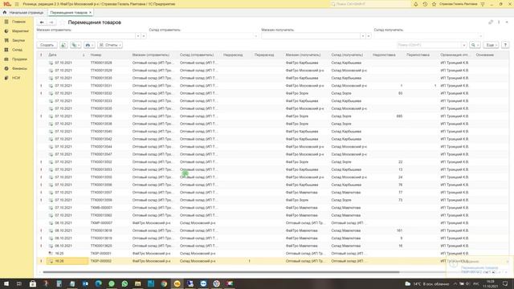The image size is (514, 289).
Task: Open Маркетинг section in sidebar
Action: pyautogui.click(x=16, y=31)
